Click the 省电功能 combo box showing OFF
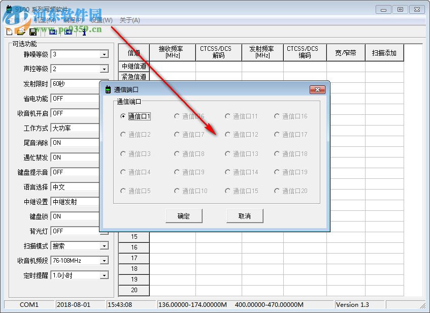Viewport: 430px width, 313px height. (x=75, y=99)
